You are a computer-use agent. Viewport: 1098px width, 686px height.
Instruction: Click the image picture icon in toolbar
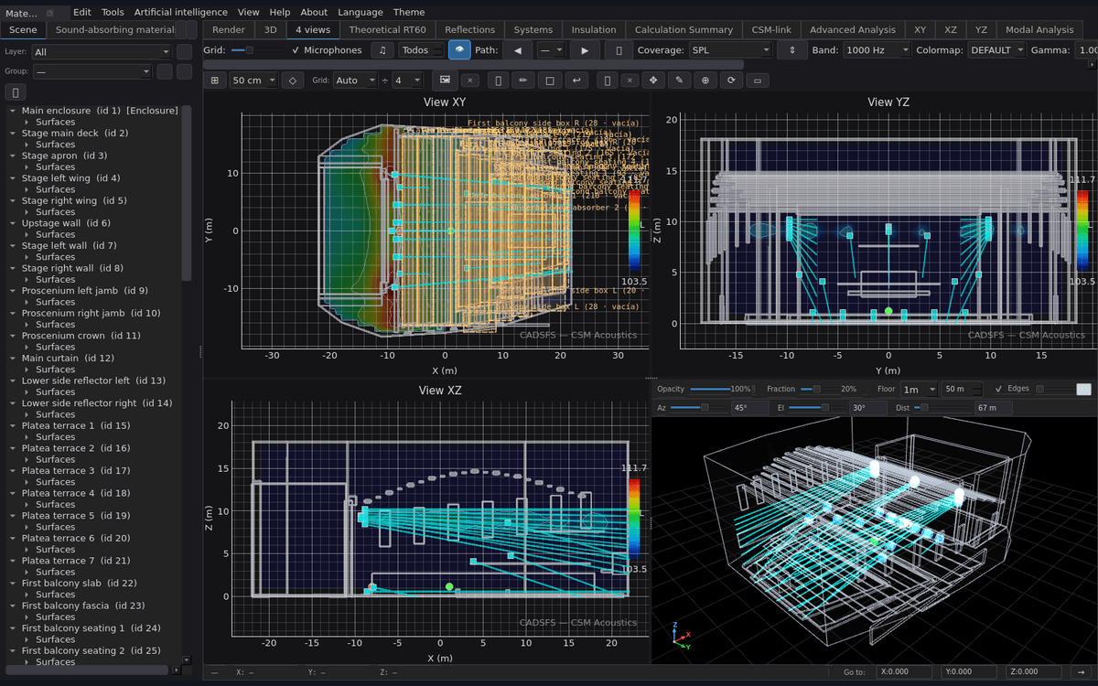[445, 80]
